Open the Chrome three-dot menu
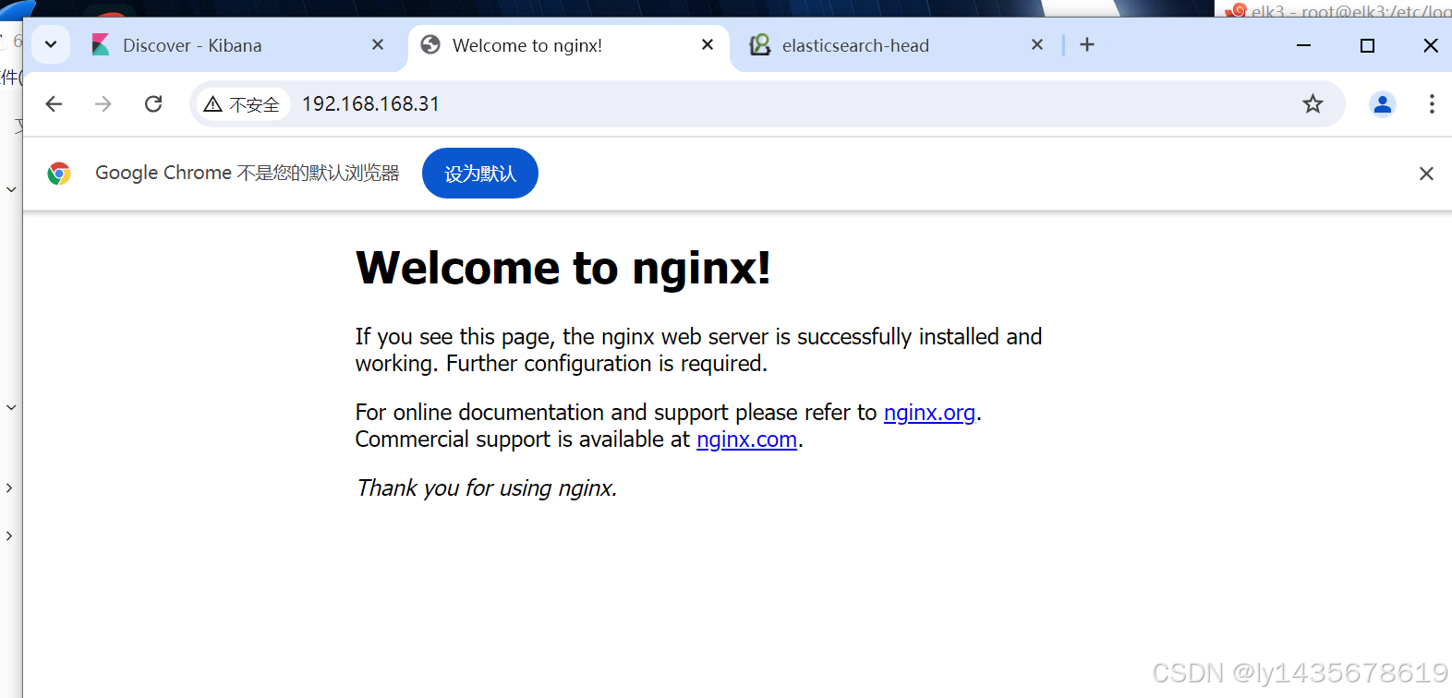The height and width of the screenshot is (698, 1452). [x=1432, y=104]
